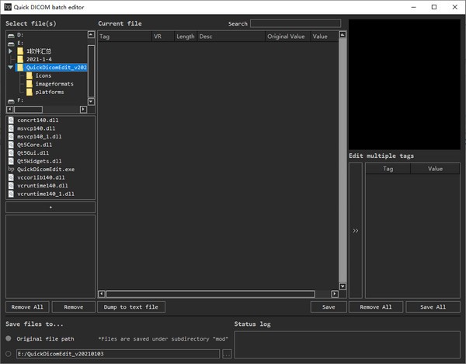Click the icons folder icon in tree

[x=30, y=75]
